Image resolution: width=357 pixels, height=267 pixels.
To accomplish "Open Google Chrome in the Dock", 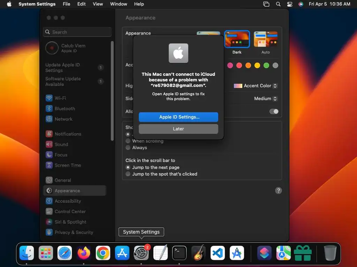I will coord(103,253).
